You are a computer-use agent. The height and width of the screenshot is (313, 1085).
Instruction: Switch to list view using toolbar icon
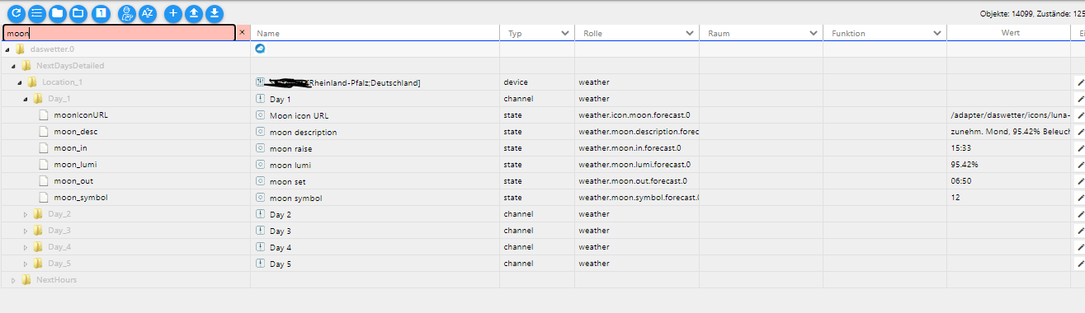tap(36, 12)
